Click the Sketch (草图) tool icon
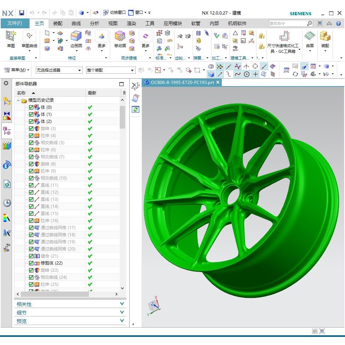345x345 pixels. (11, 36)
